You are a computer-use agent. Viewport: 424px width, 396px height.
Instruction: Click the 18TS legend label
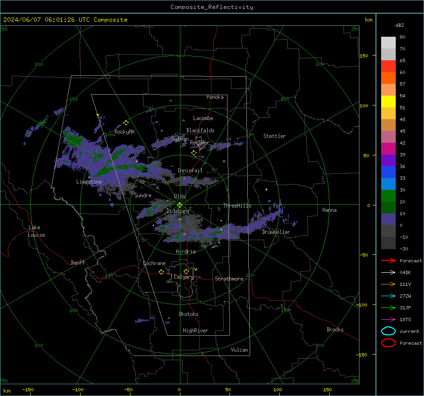(x=405, y=320)
